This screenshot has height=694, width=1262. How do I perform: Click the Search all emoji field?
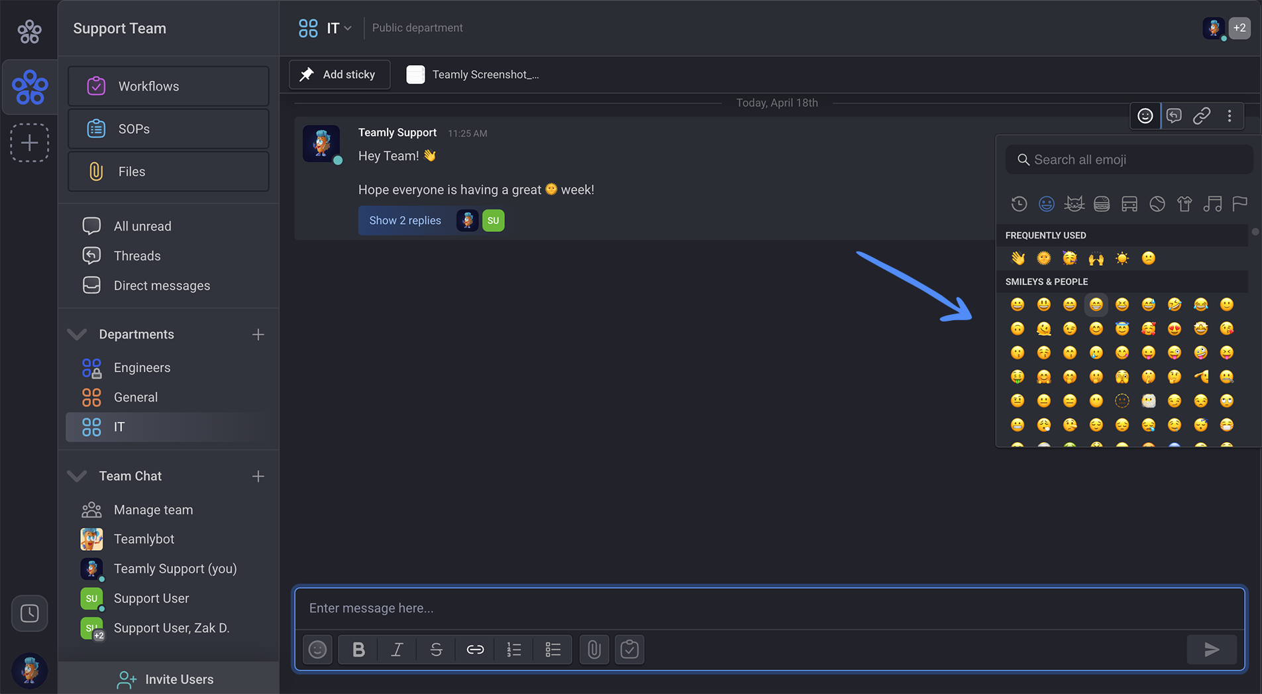tap(1130, 160)
